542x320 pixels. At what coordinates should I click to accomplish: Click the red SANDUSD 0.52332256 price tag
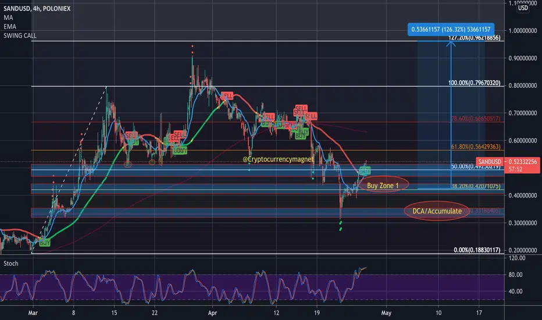(508, 162)
